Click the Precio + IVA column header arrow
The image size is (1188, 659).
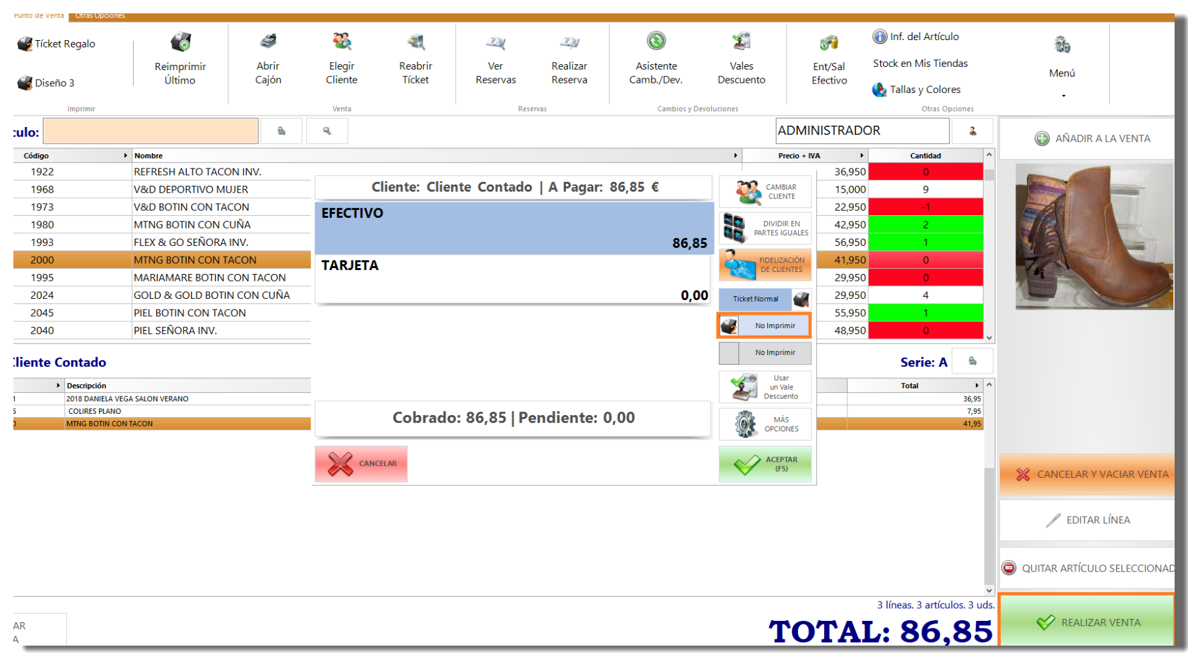coord(862,156)
